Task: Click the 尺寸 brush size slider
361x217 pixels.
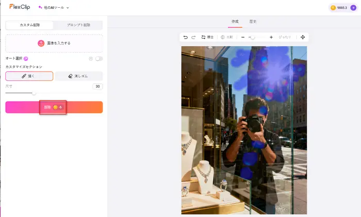Action: pos(34,93)
